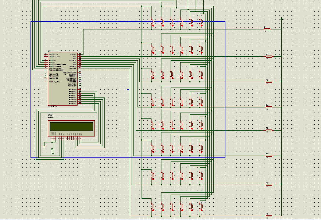This screenshot has height=220, width=321.
Task: Click the LCD1 label text
Action: pyautogui.click(x=51, y=115)
